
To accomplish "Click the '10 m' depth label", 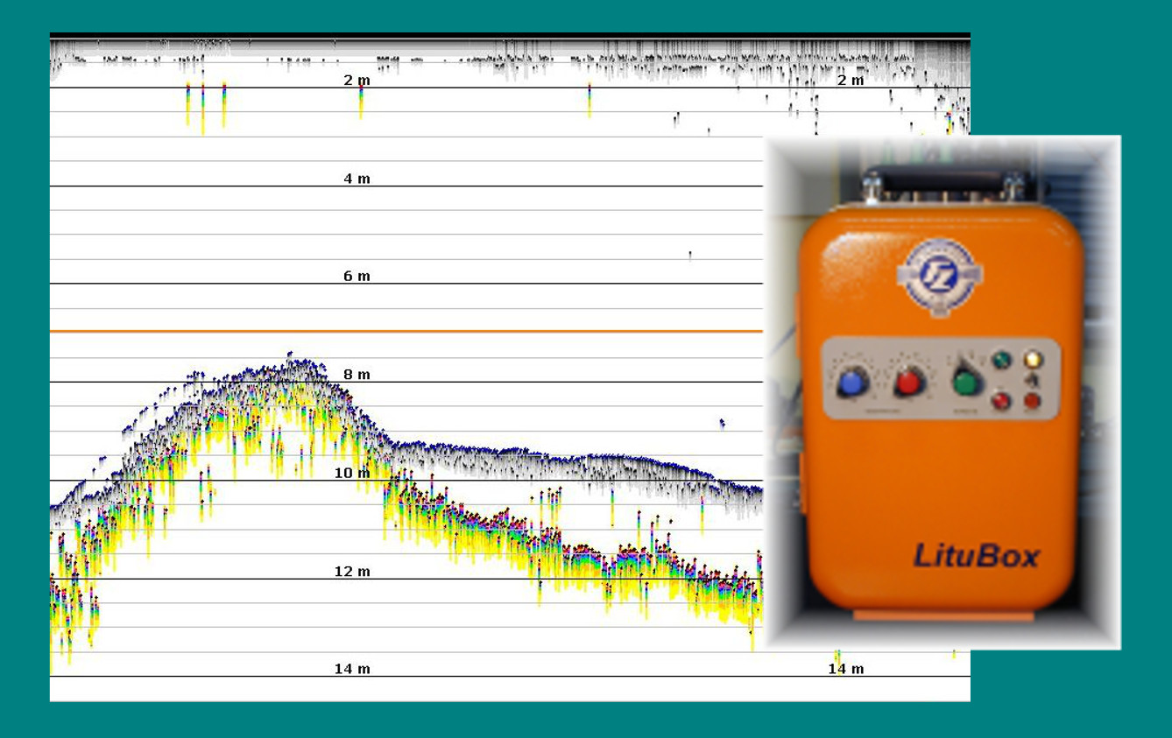I will point(352,473).
